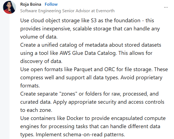Click the line ending with to each zone
The width and height of the screenshot is (174, 139).
[36, 110]
